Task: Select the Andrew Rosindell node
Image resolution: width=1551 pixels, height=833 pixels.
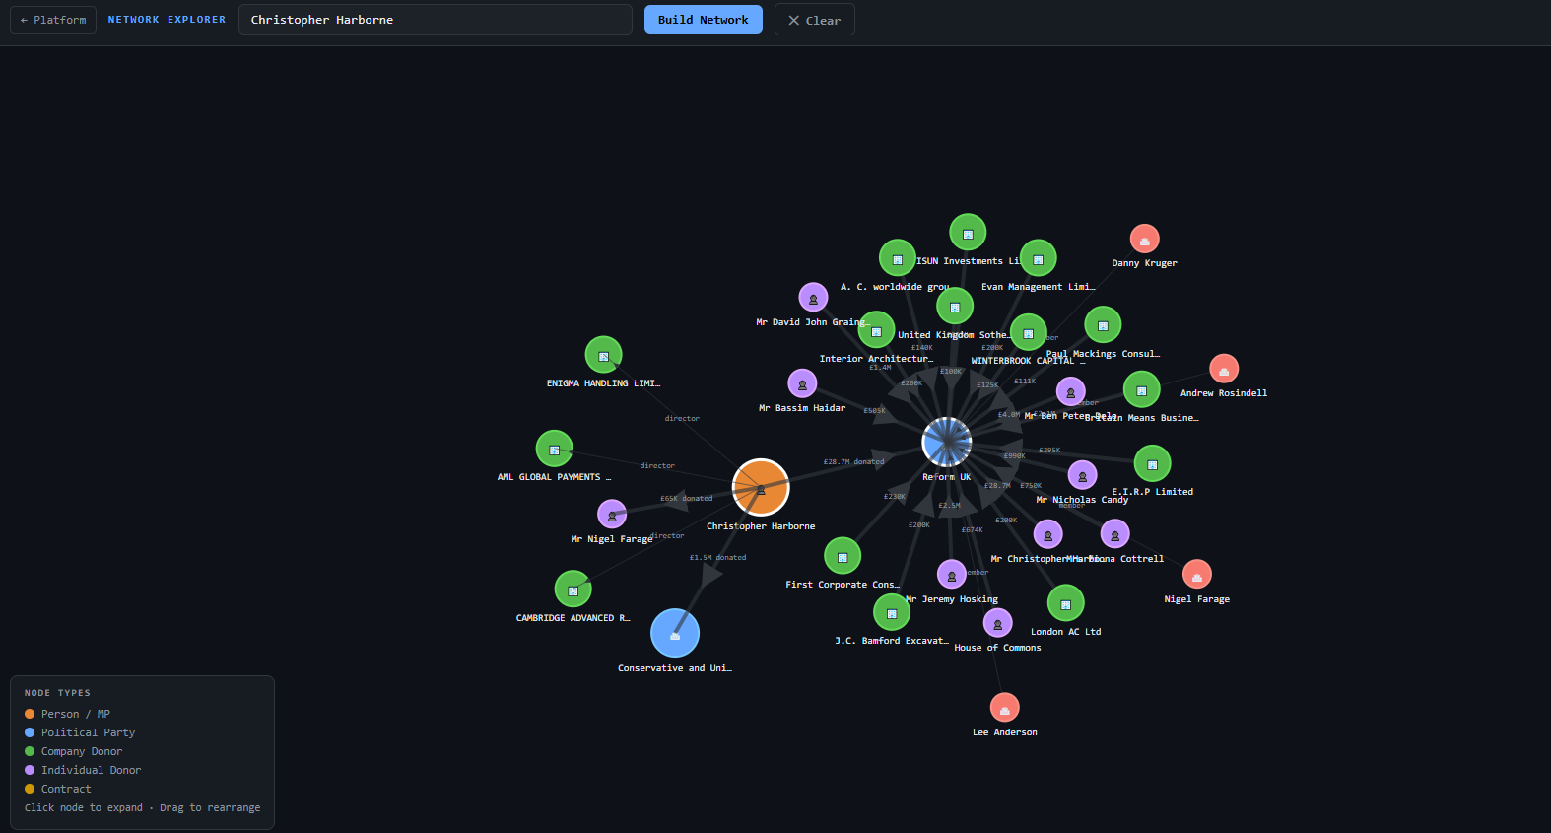Action: tap(1224, 369)
